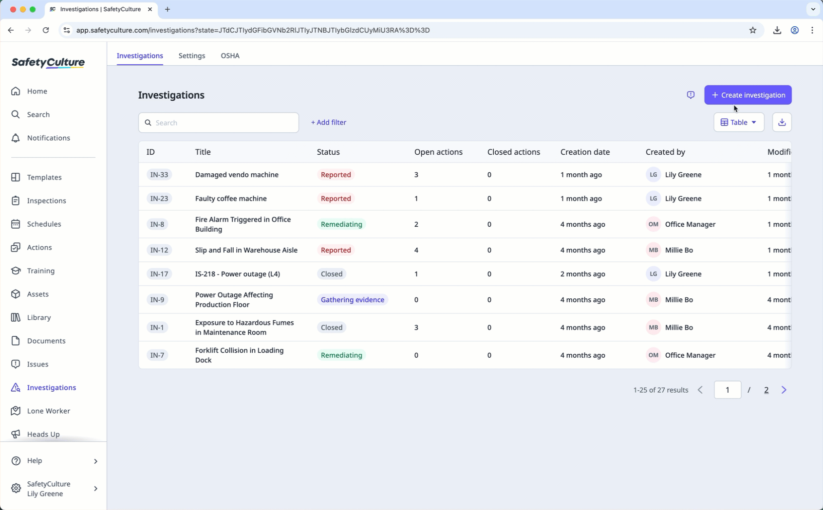Viewport: 823px width, 510px height.
Task: Close the SafetyCulture browser tab
Action: (x=150, y=9)
